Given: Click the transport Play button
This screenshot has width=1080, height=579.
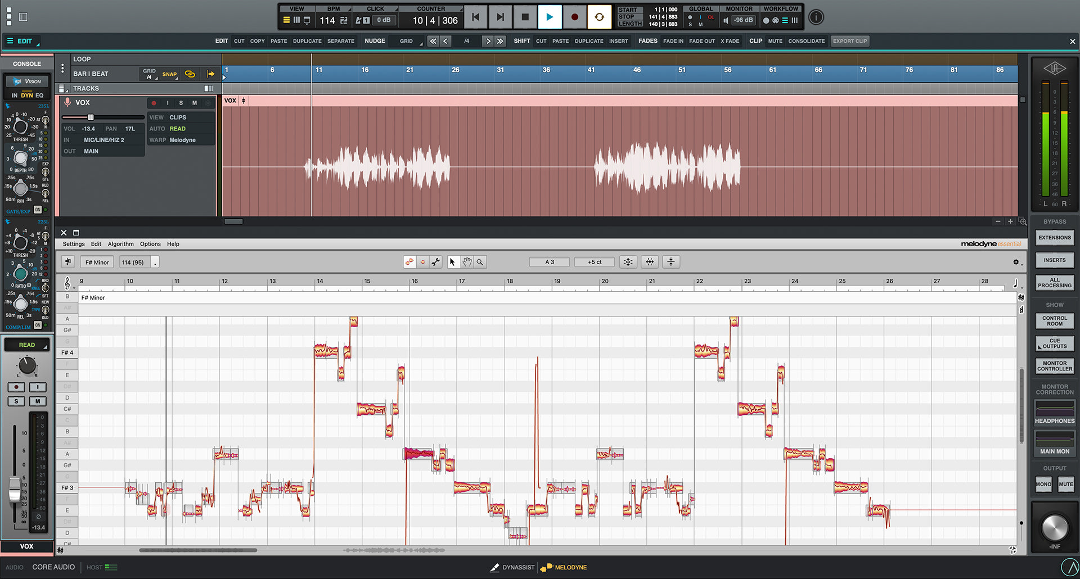Looking at the screenshot, I should tap(550, 17).
